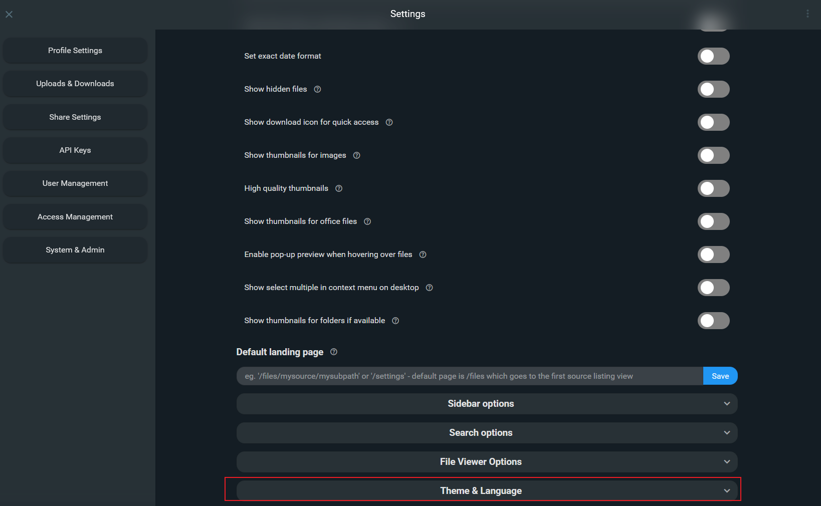Click help icon for pop-up preview option

(423, 255)
